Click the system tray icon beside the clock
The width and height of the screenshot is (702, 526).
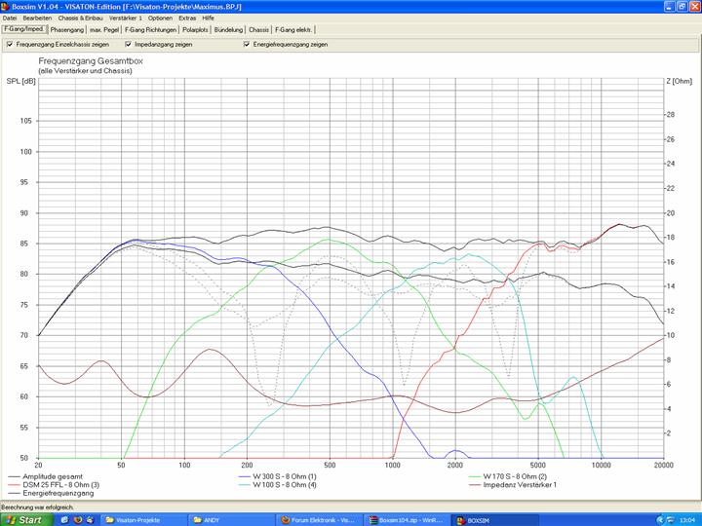pyautogui.click(x=665, y=520)
